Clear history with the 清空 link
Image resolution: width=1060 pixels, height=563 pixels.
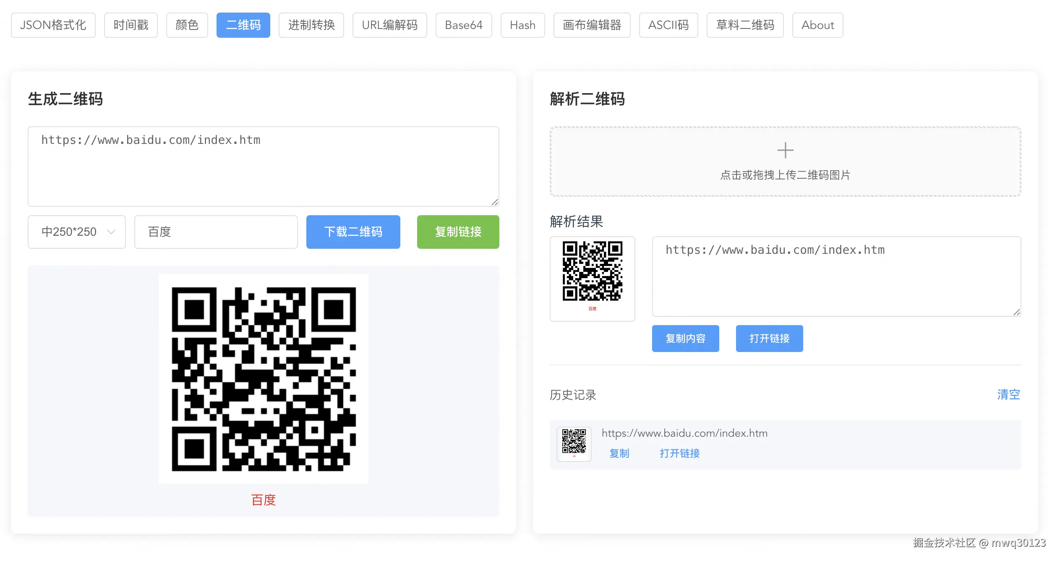click(1009, 395)
